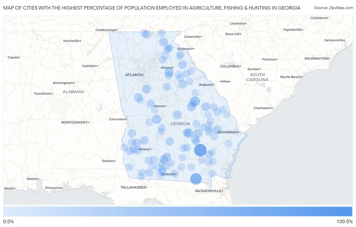Click the Valdosta map label
This screenshot has height=227, width=356.
pos(168,174)
